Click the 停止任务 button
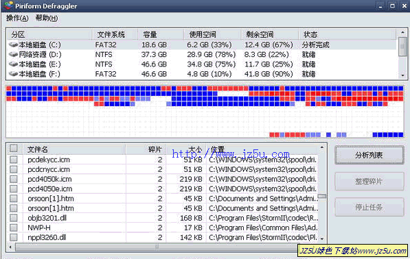This screenshot has width=410, height=259. 369,207
